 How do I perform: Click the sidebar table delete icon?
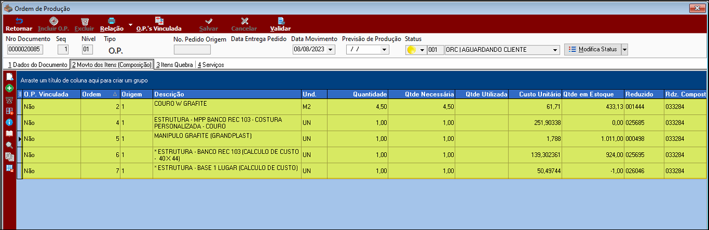(9, 111)
